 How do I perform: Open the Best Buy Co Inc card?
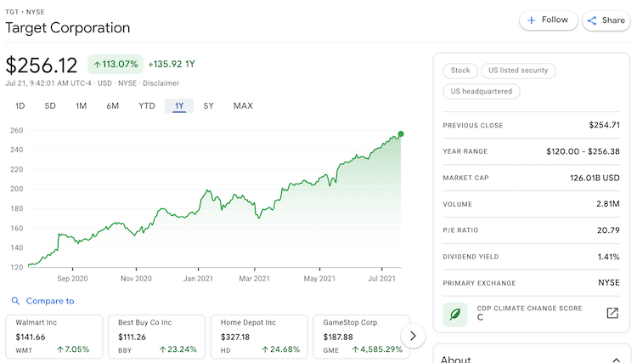tap(156, 337)
